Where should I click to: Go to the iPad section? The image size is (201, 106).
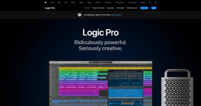[x=66, y=3]
